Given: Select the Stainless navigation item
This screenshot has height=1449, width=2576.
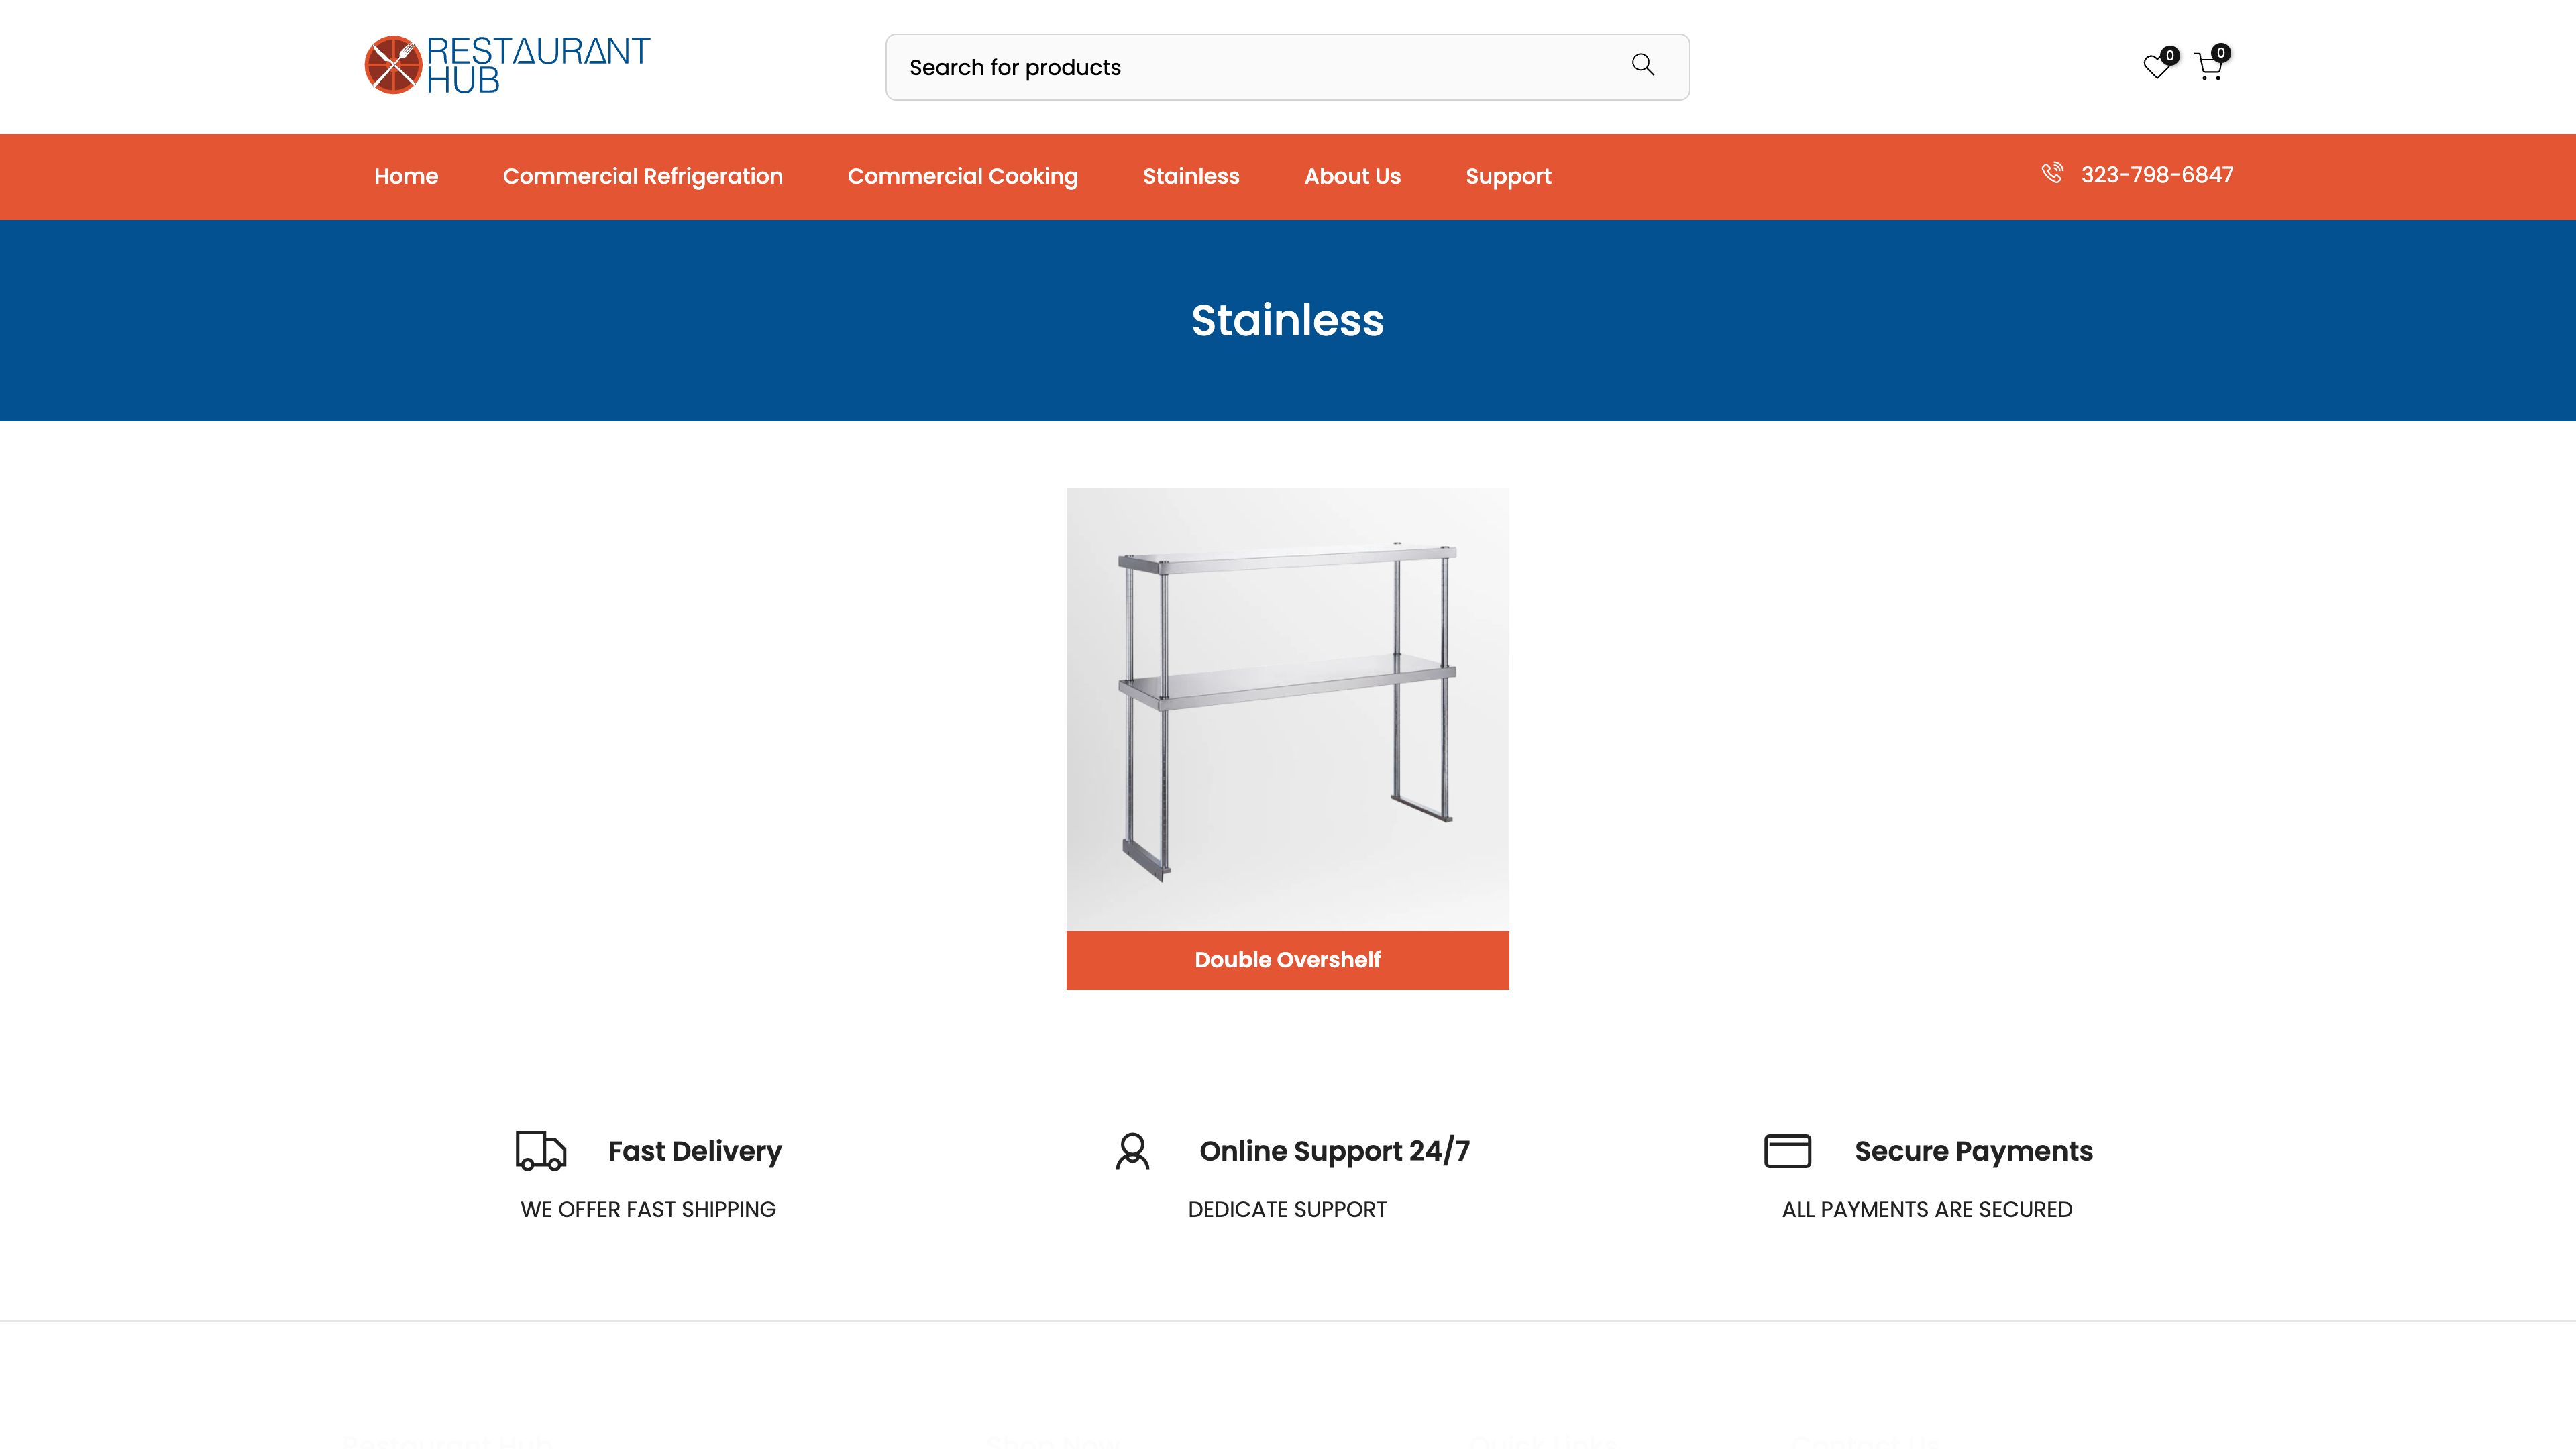Looking at the screenshot, I should point(1191,176).
